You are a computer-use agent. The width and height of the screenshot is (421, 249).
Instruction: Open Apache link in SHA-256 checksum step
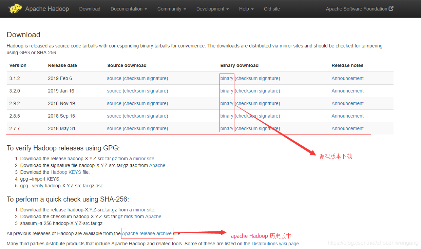tap(153, 216)
